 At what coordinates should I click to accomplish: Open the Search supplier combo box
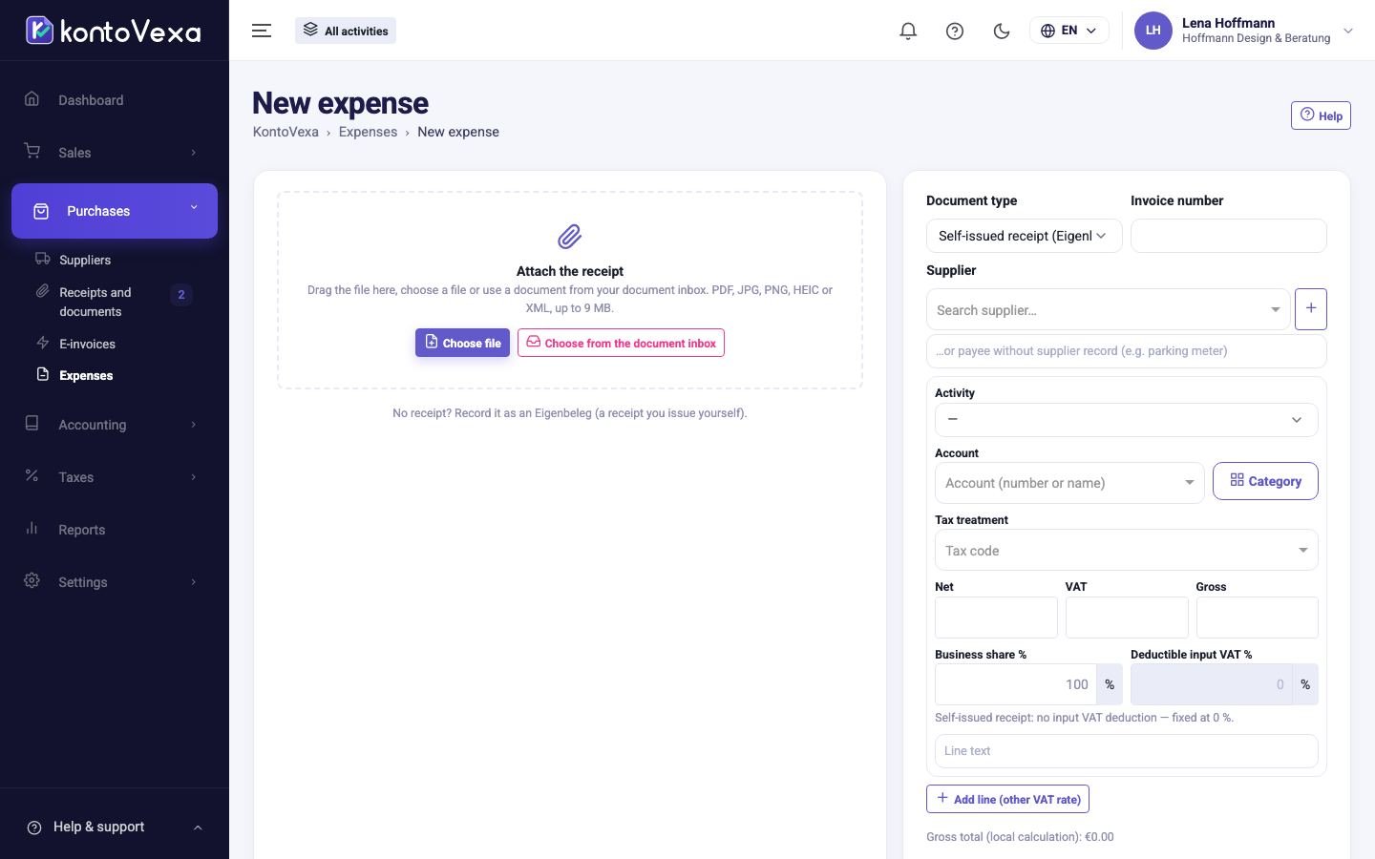pyautogui.click(x=1109, y=309)
